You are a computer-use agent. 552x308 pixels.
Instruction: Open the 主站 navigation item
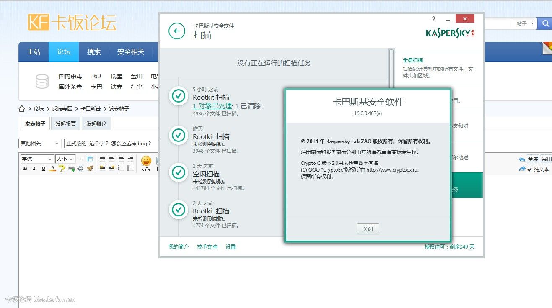coord(34,52)
